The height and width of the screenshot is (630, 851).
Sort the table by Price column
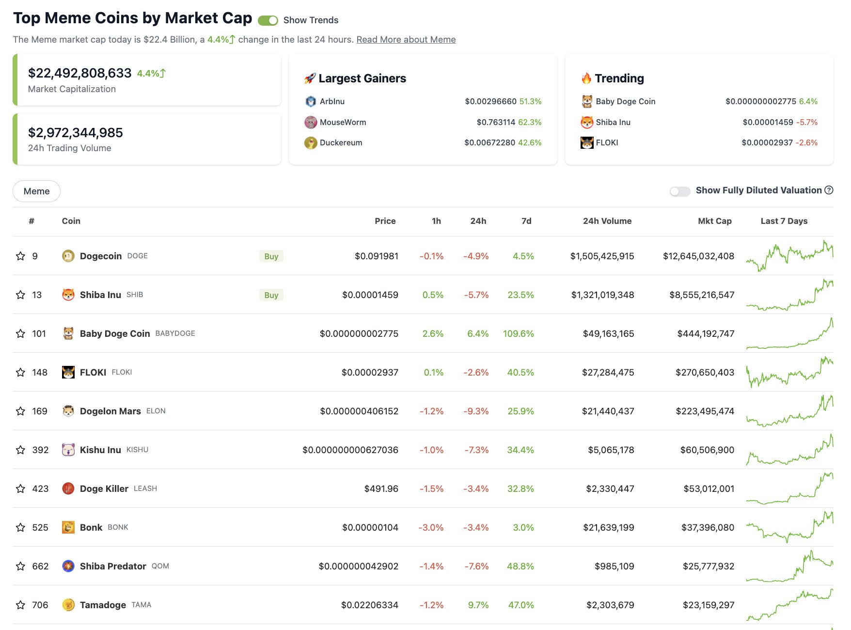385,221
